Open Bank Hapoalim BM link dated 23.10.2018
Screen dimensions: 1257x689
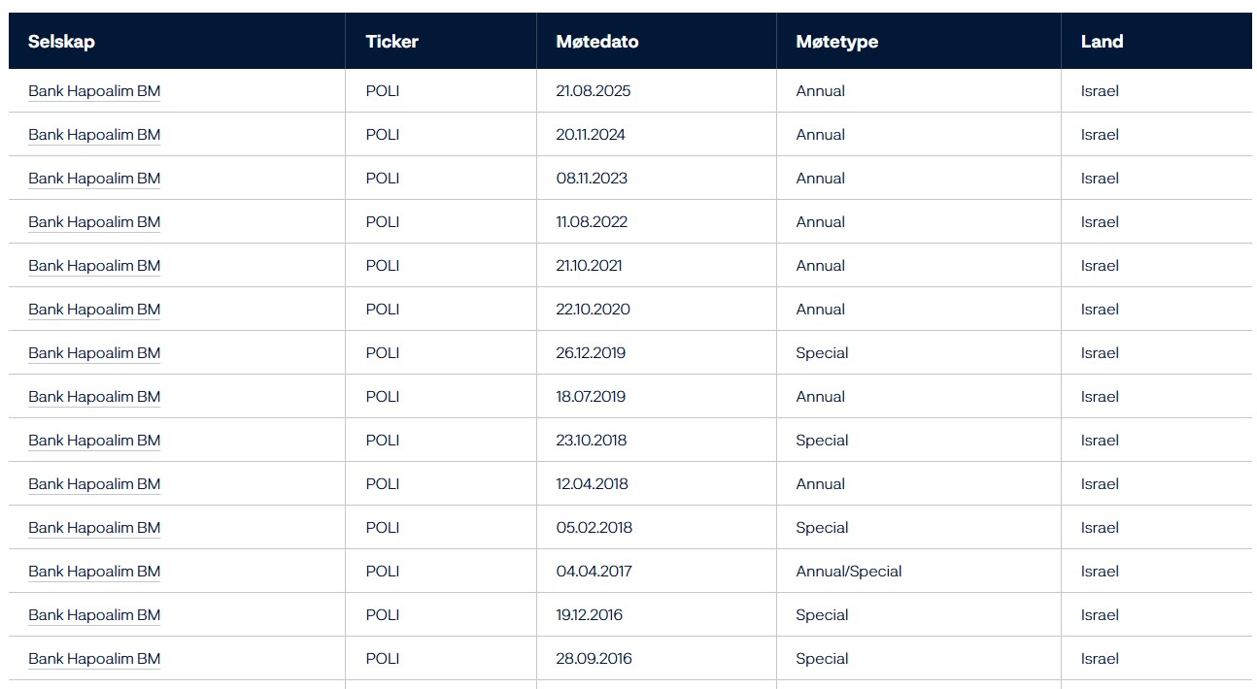pos(94,441)
